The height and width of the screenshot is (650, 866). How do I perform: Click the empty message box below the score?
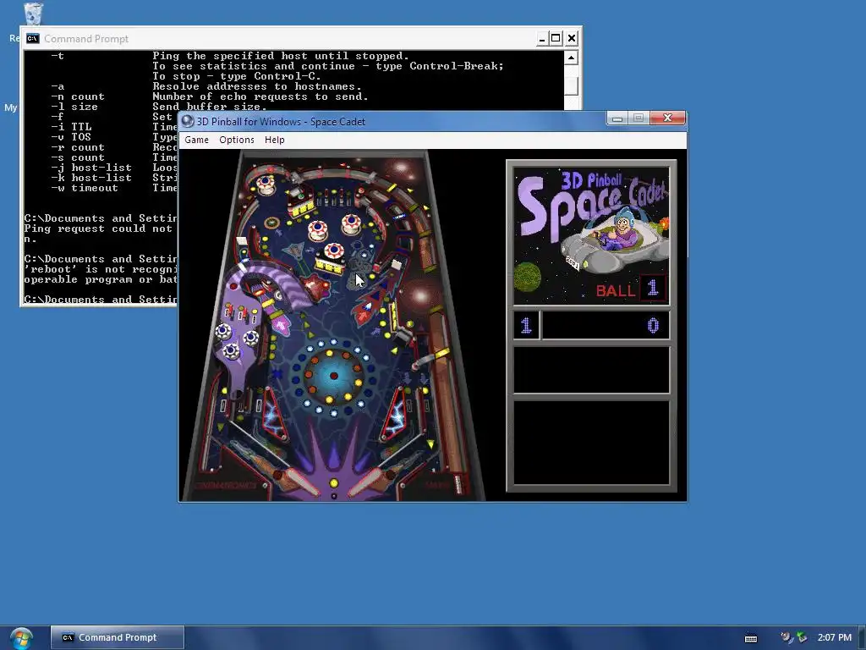point(591,370)
